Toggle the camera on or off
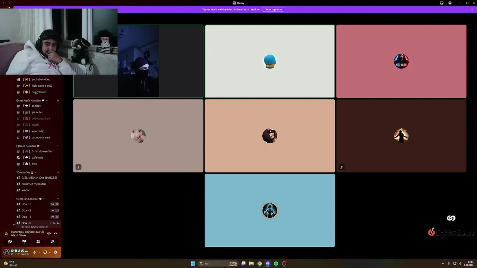 pyautogui.click(x=10, y=242)
